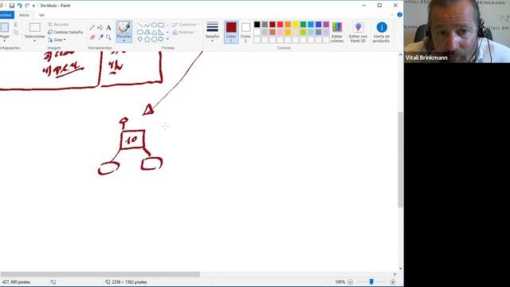Select the rounded rectangle shape
This screenshot has width=510, height=287.
tap(140, 32)
